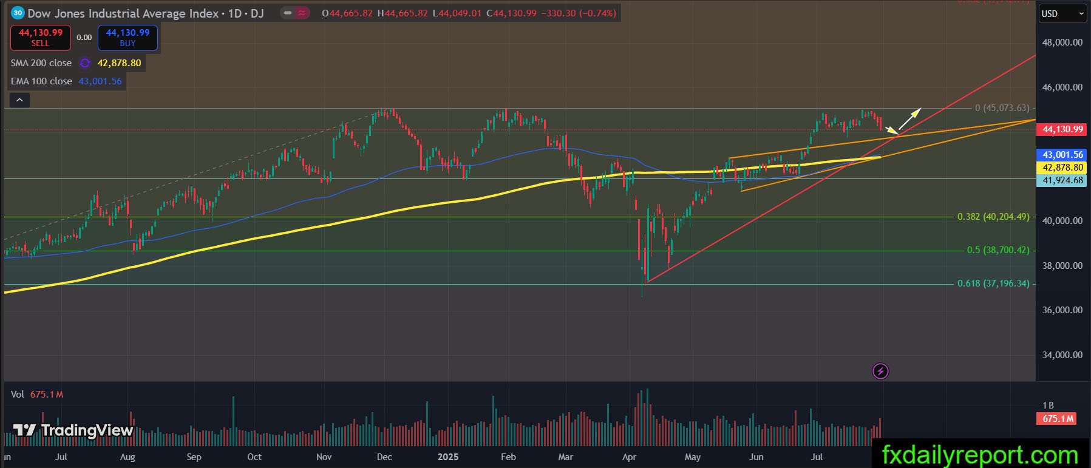Open the USD currency dropdown
Image resolution: width=1091 pixels, height=468 pixels.
point(1062,14)
